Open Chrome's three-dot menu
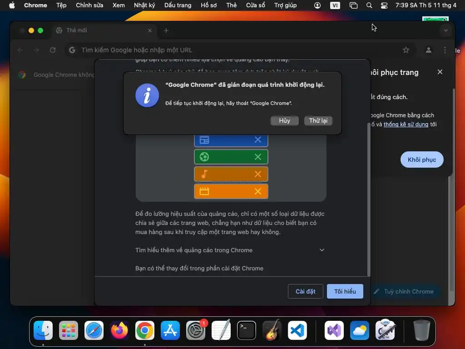The height and width of the screenshot is (349, 465). [445, 50]
